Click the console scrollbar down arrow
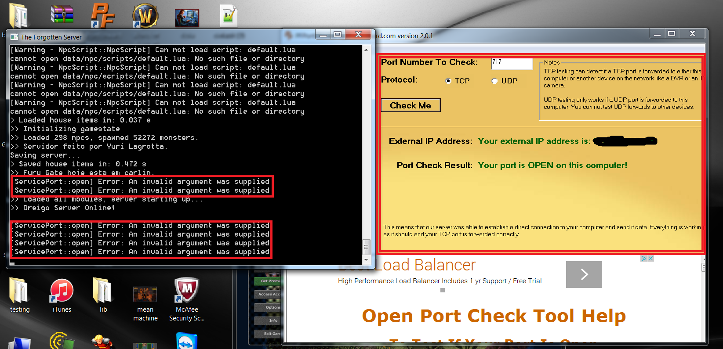This screenshot has width=723, height=349. [x=366, y=260]
